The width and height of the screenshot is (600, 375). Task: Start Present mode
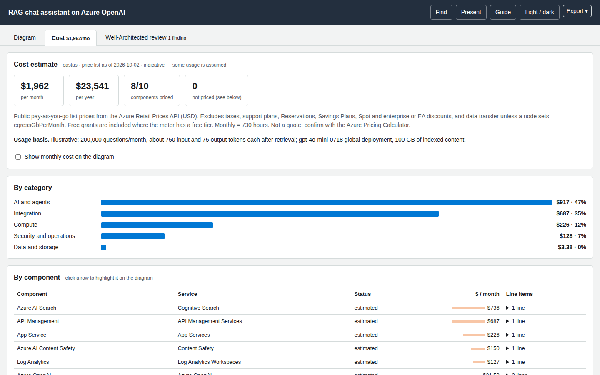[x=471, y=12]
